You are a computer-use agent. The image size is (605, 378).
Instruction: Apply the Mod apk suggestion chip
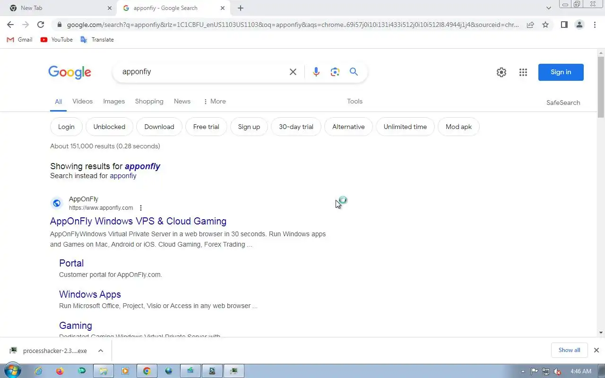(458, 127)
